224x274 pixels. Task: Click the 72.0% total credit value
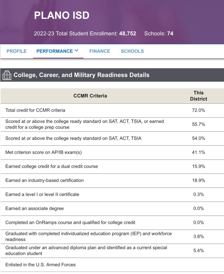coord(198,110)
